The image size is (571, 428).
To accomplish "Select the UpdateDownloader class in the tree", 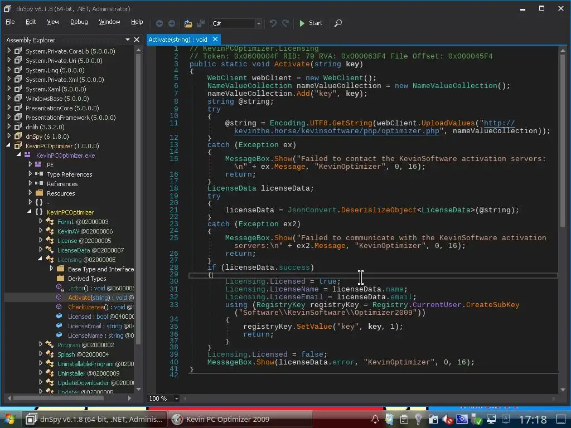I will tap(95, 382).
